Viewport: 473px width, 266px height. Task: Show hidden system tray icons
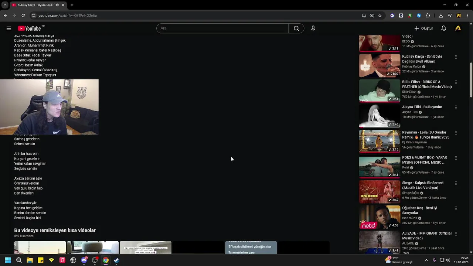point(426,260)
